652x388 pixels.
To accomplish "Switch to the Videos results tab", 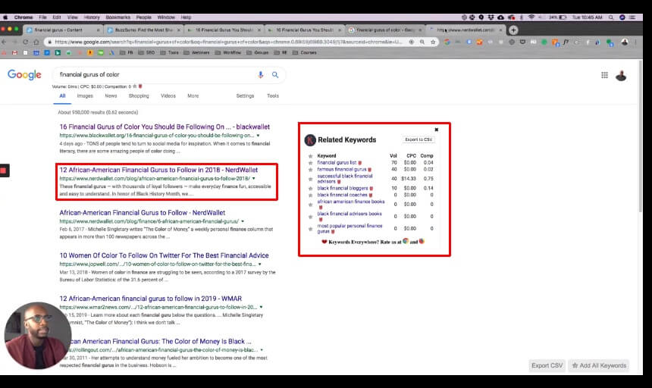I will click(x=168, y=96).
